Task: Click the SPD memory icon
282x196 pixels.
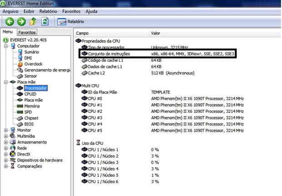Action: coord(20,112)
